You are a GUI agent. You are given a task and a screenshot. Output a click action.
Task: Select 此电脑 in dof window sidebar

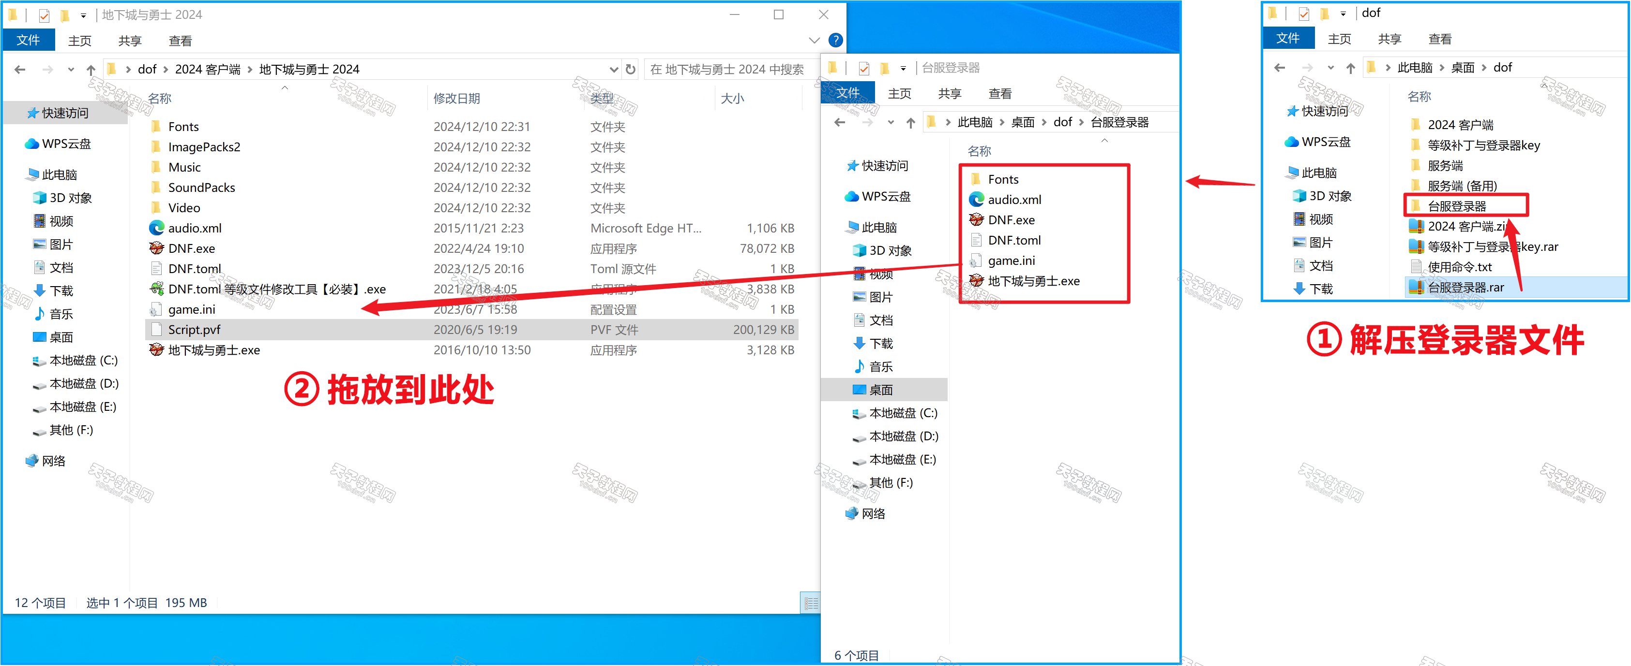point(1319,173)
